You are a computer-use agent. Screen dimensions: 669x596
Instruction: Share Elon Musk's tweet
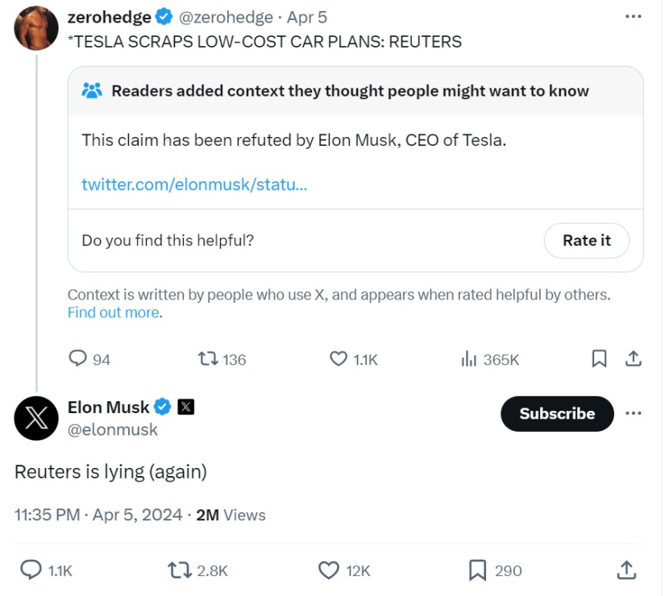(x=626, y=570)
